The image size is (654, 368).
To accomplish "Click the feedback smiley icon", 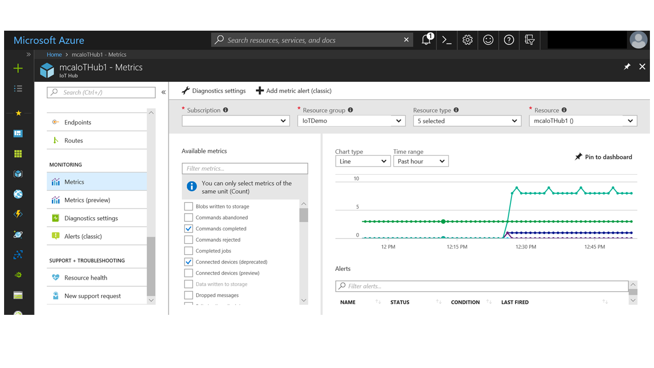I will 488,40.
